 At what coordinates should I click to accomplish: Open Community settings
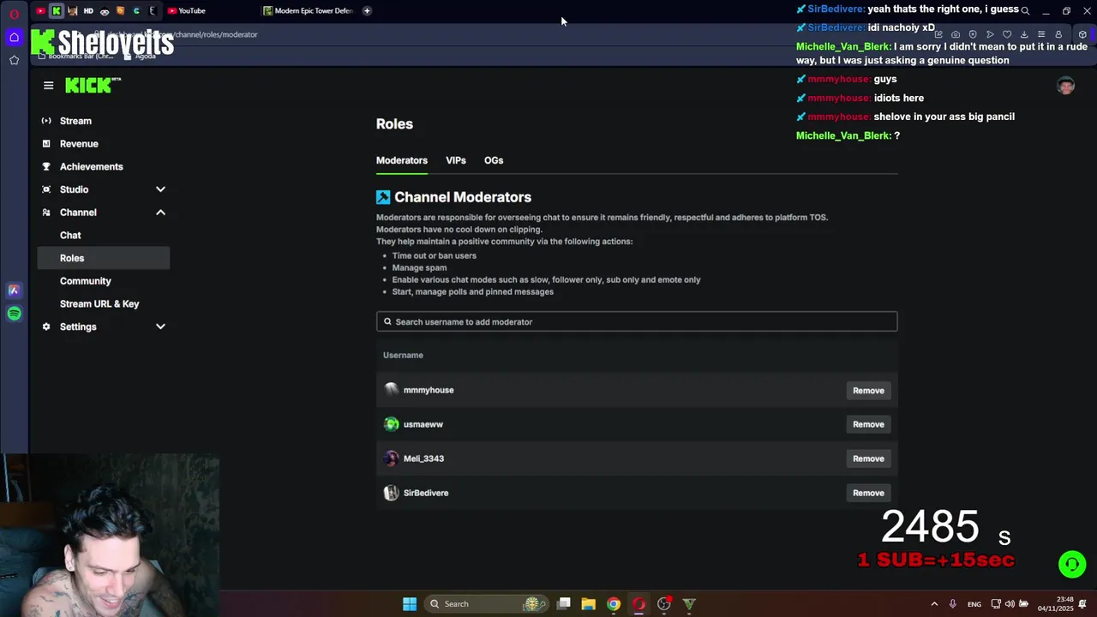click(x=86, y=281)
